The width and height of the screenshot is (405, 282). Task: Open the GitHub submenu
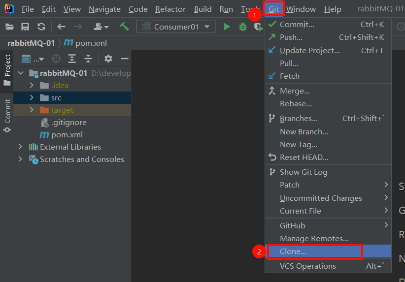328,225
